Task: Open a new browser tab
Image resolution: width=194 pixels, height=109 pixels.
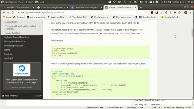Action: point(141,8)
